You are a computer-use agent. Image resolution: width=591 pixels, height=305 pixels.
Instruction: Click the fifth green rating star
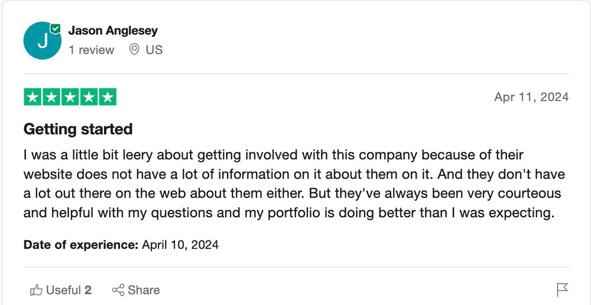tap(107, 97)
